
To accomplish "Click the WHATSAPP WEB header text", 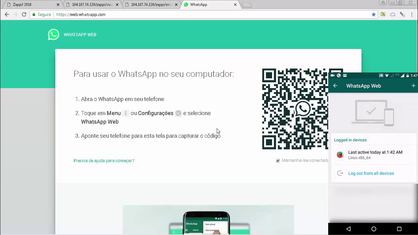I will point(80,35).
